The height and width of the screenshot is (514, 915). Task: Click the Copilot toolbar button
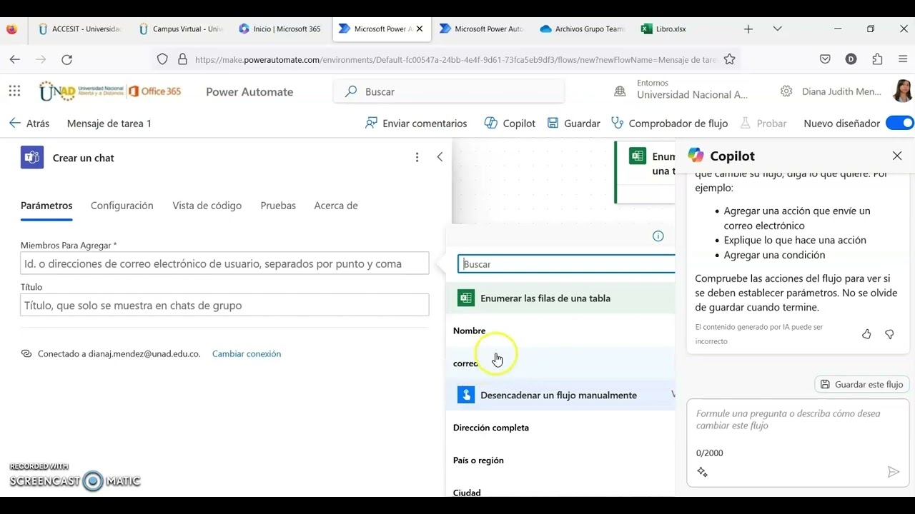click(510, 124)
